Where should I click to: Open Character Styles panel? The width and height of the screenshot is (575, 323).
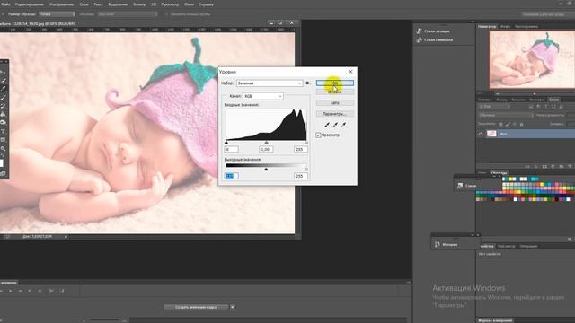(x=435, y=39)
